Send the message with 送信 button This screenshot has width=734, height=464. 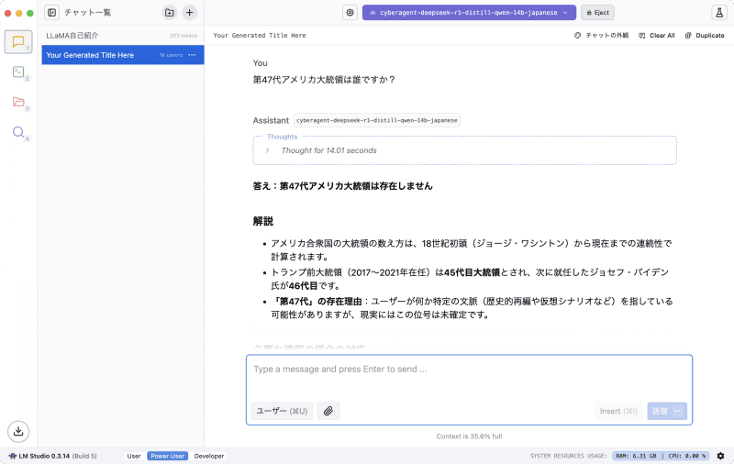coord(667,411)
